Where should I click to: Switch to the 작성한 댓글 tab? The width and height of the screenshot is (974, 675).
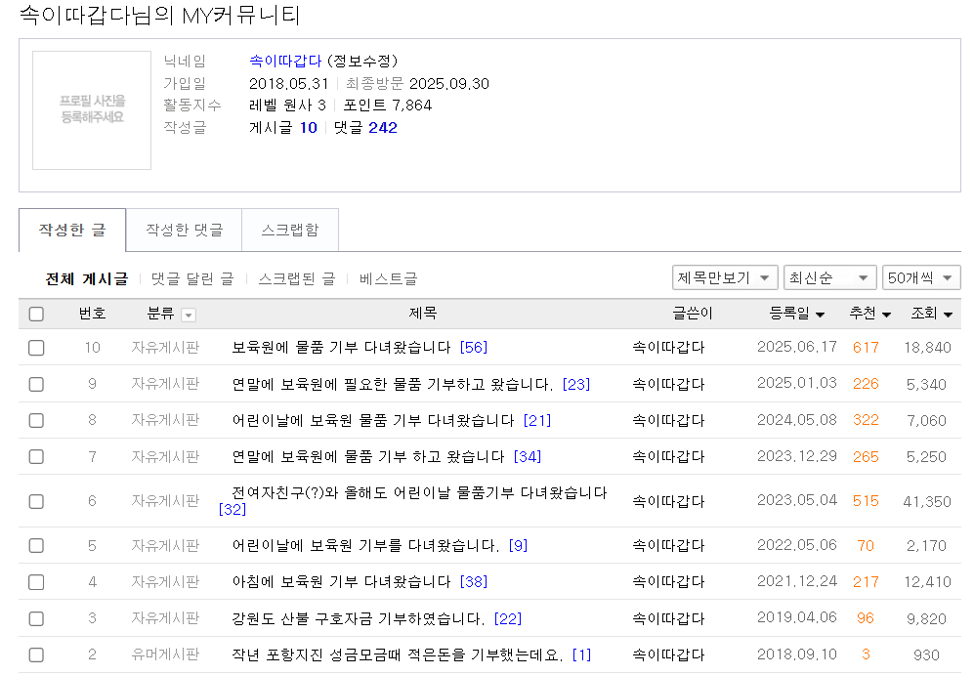pos(184,230)
